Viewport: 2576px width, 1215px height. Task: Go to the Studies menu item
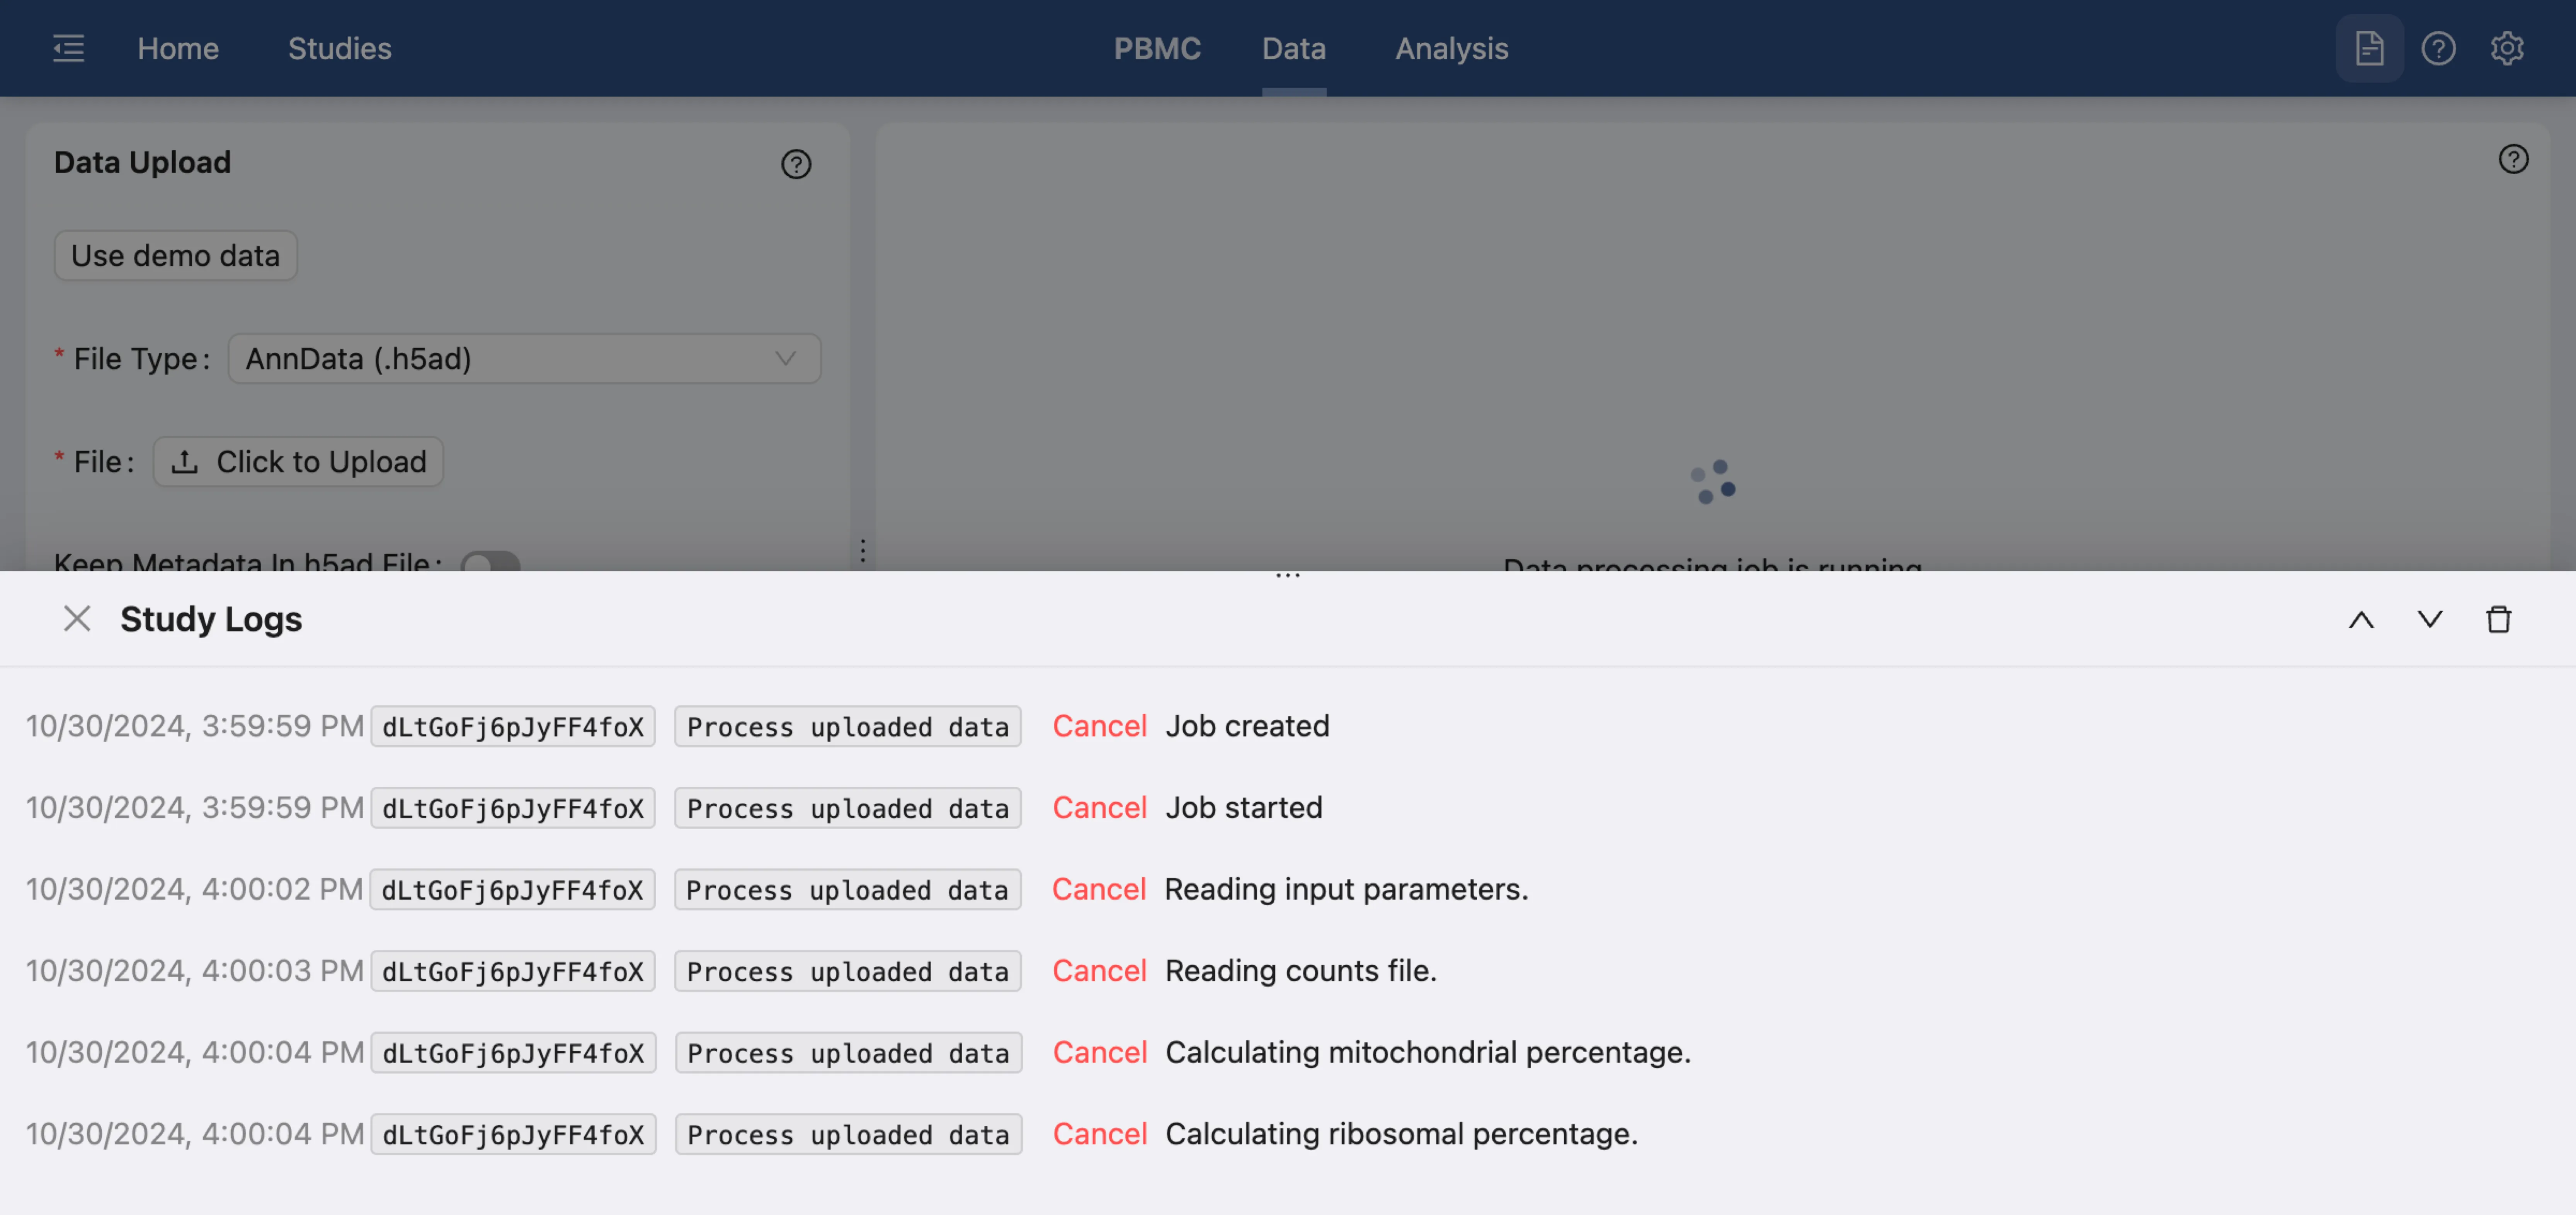(339, 48)
